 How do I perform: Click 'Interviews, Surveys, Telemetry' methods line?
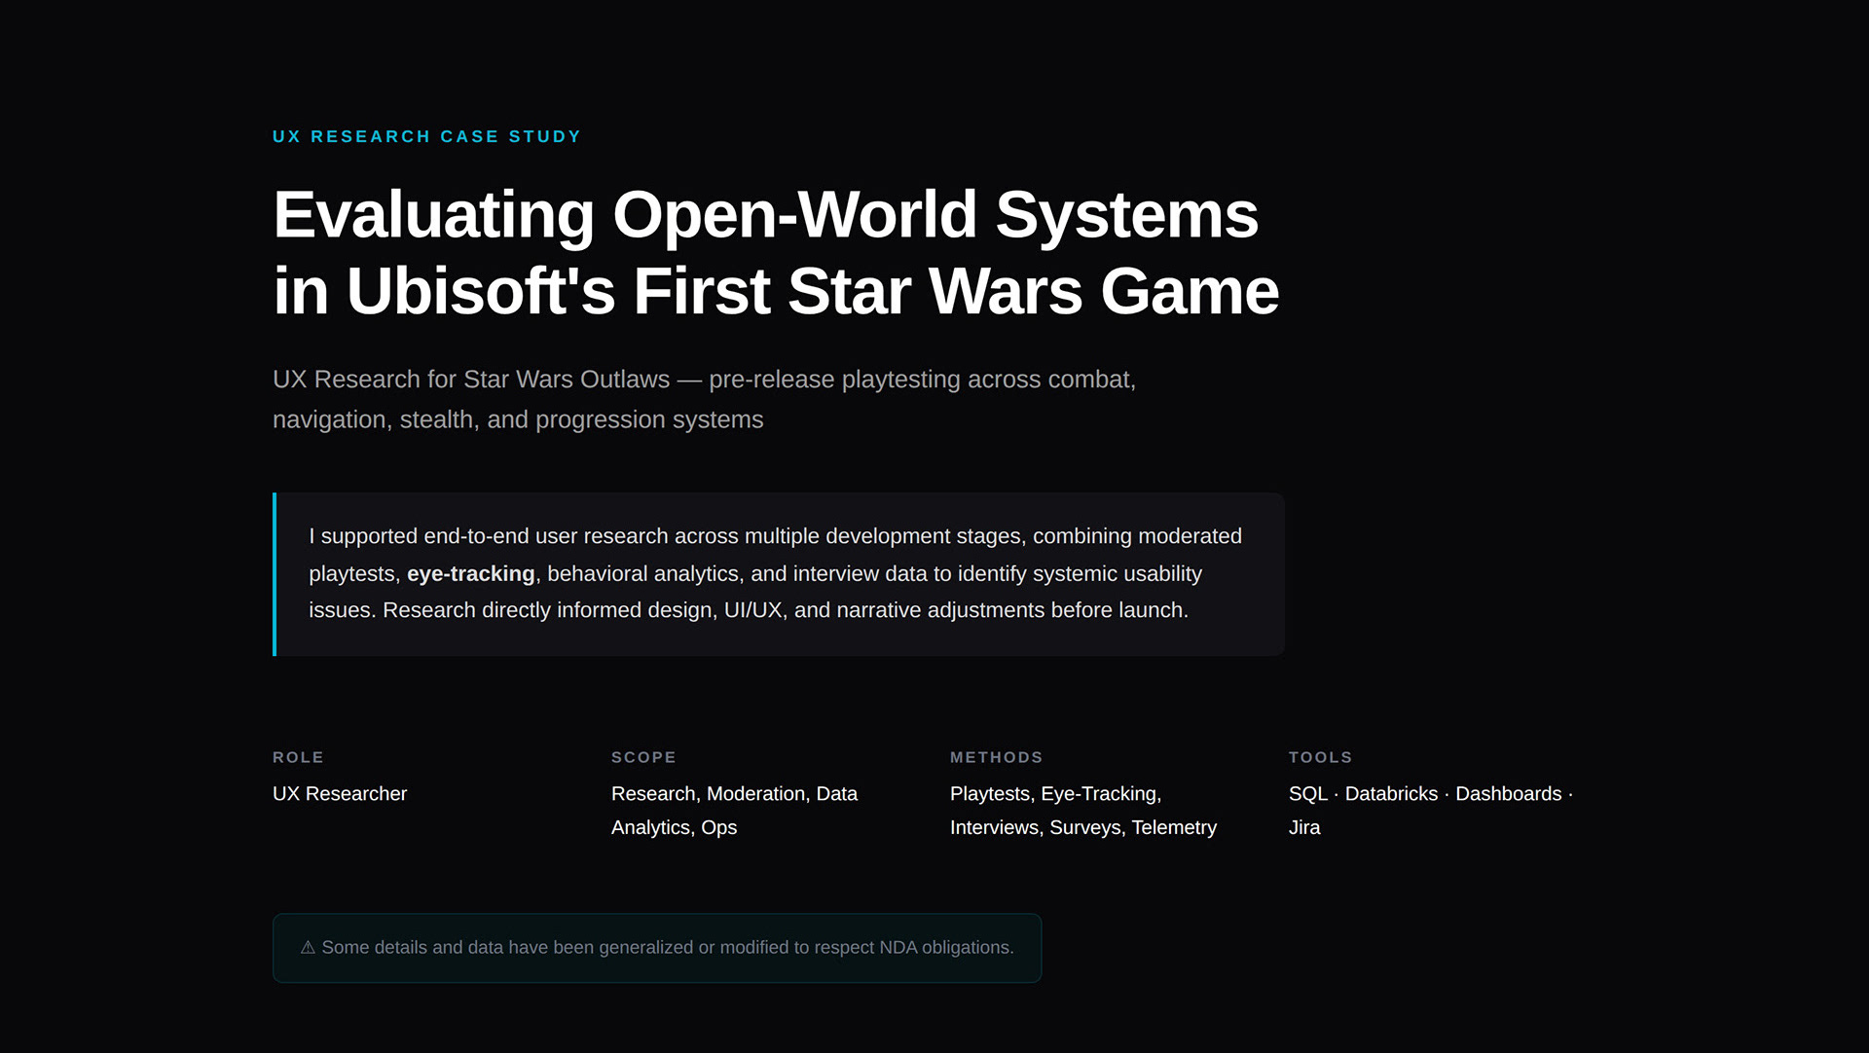tap(1082, 828)
